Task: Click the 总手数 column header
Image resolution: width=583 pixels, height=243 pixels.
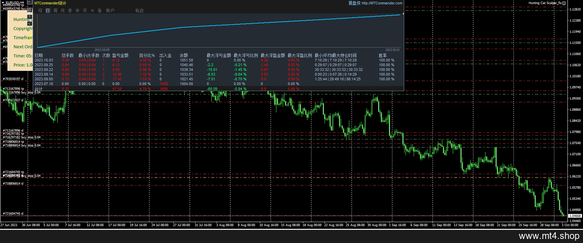Action: point(67,55)
